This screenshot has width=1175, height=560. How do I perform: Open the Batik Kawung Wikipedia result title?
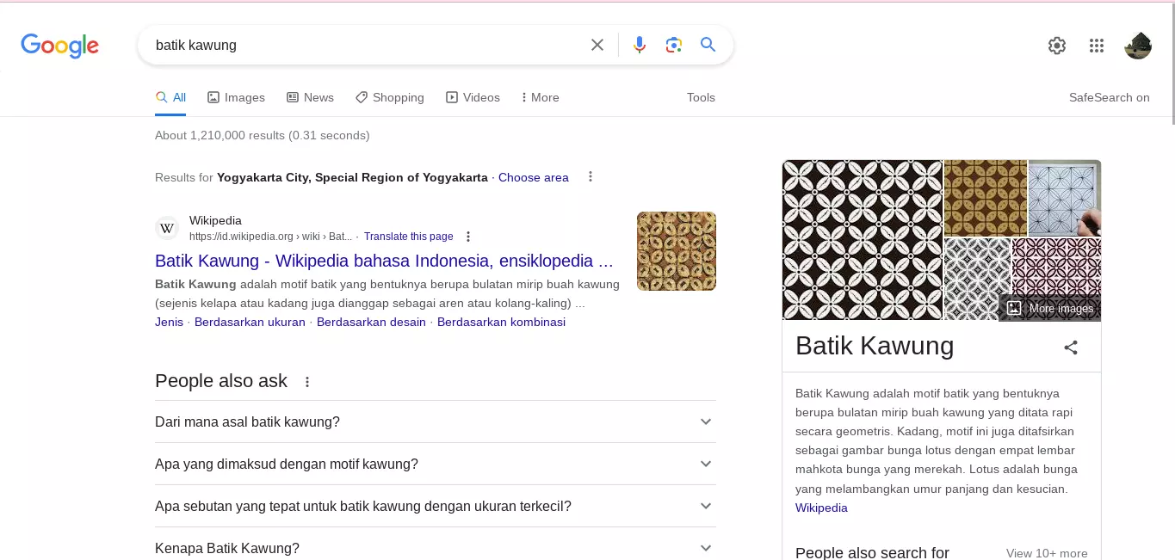pos(384,261)
